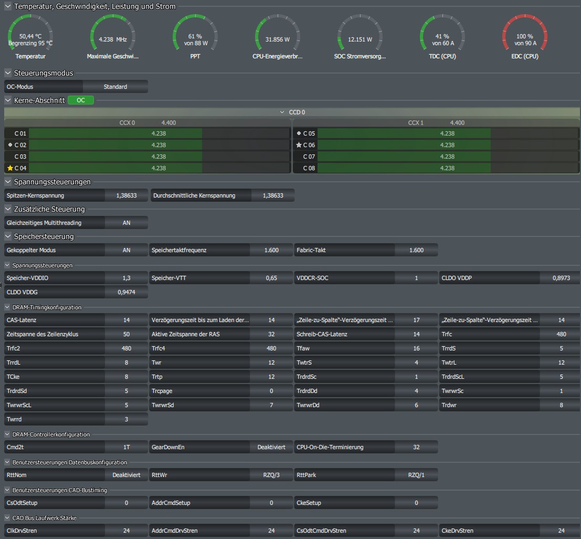Click the C 07 core frequency bar
The width and height of the screenshot is (581, 539).
click(448, 157)
